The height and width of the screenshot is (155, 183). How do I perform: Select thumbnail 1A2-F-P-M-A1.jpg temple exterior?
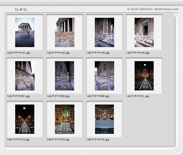point(25,32)
